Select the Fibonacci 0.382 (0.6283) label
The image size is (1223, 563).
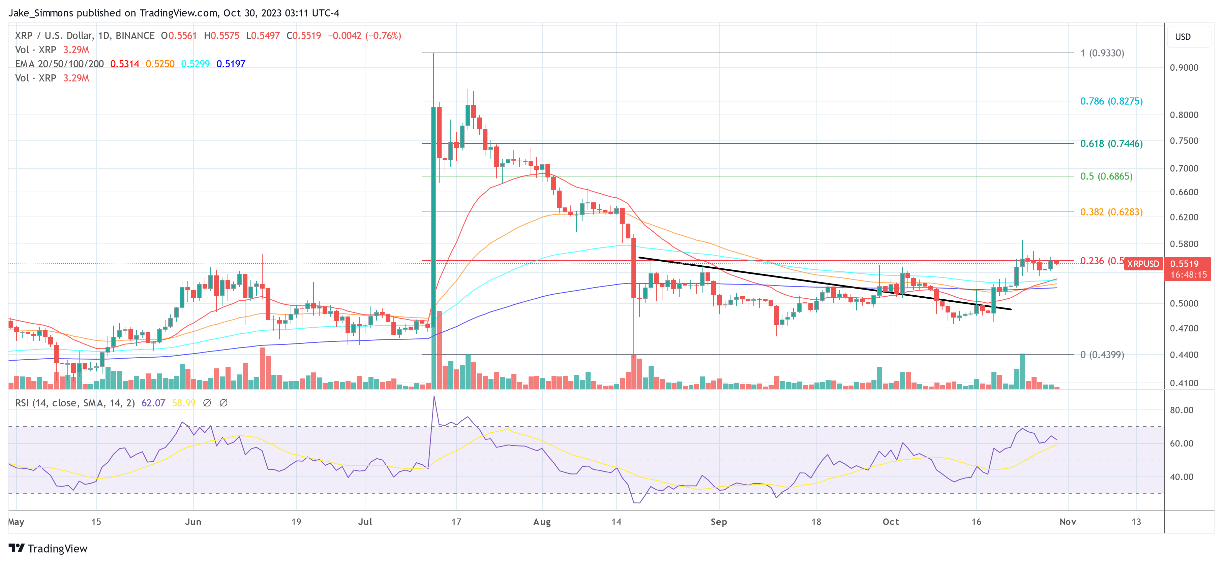click(1111, 211)
